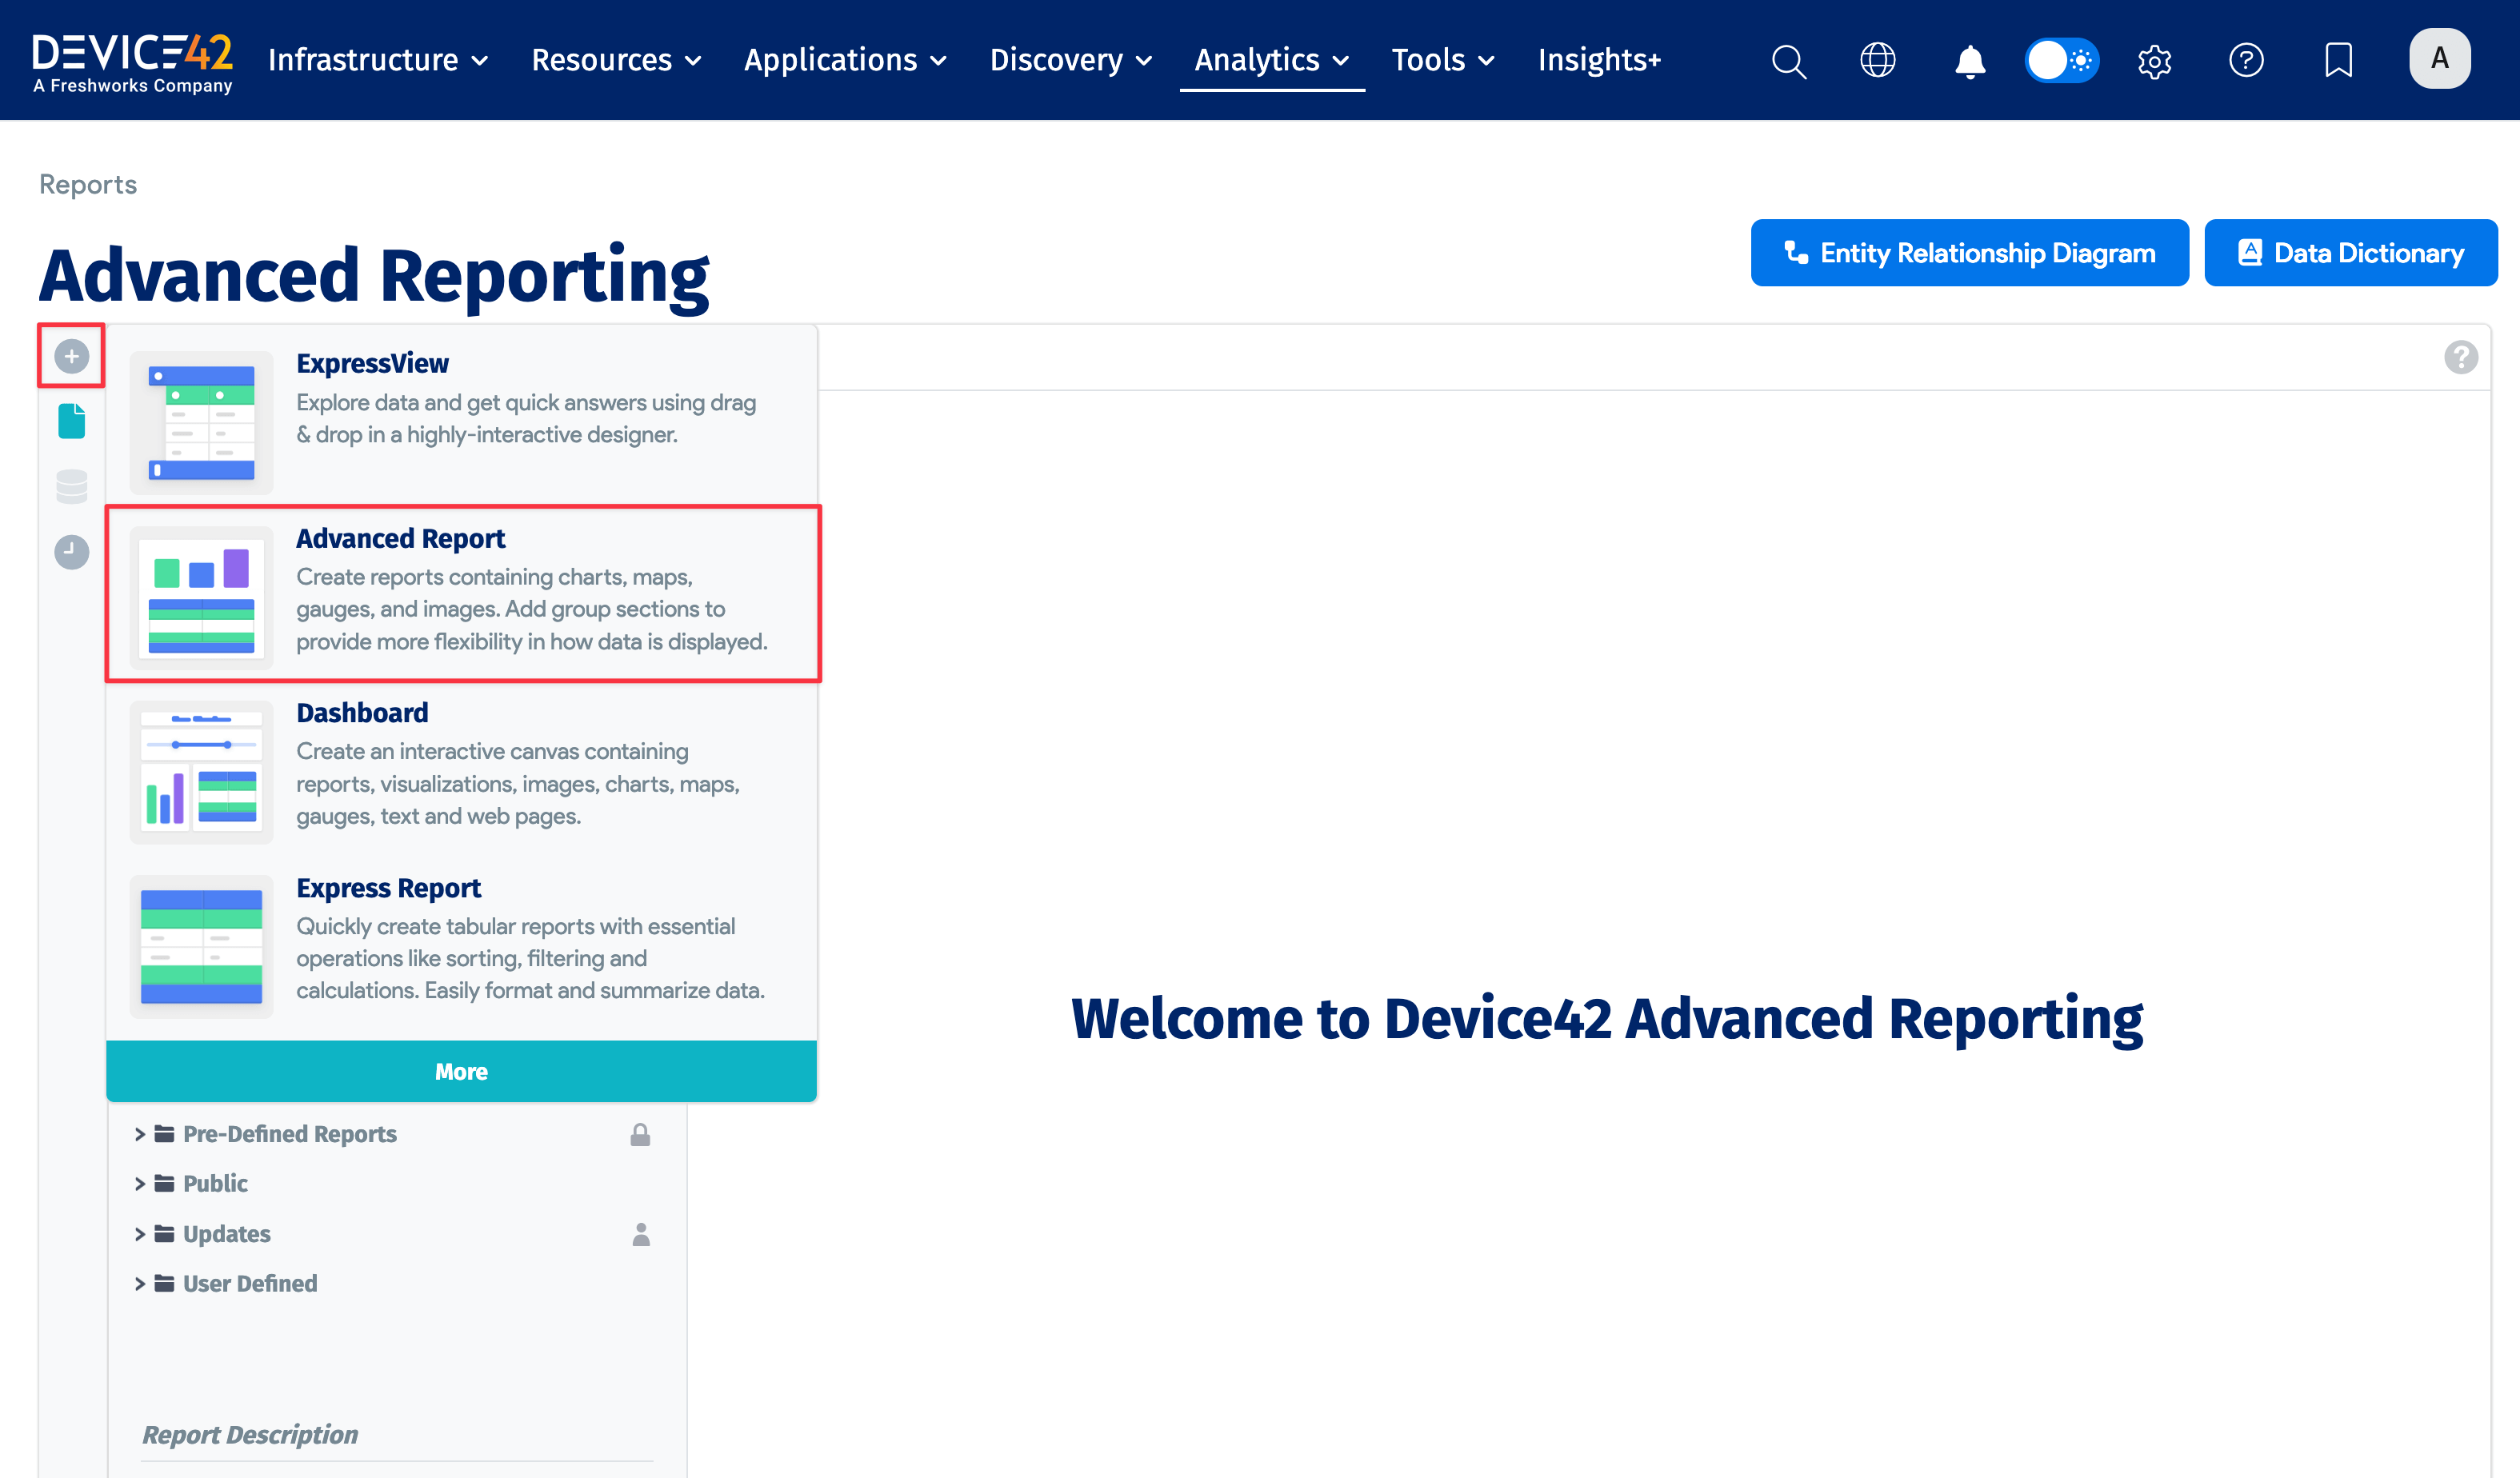Viewport: 2520px width, 1478px height.
Task: Open the reports document icon in sidebar
Action: coord(70,421)
